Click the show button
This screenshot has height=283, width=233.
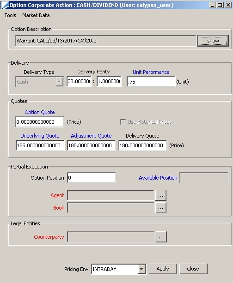coord(213,41)
